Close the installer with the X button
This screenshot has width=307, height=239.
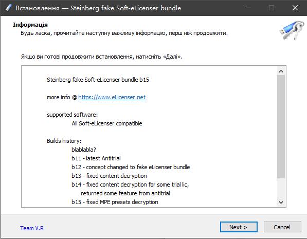pyautogui.click(x=295, y=8)
